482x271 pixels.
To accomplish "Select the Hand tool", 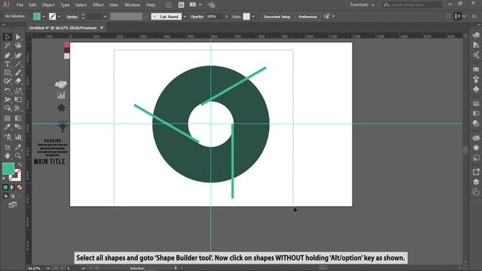I will tap(8, 156).
